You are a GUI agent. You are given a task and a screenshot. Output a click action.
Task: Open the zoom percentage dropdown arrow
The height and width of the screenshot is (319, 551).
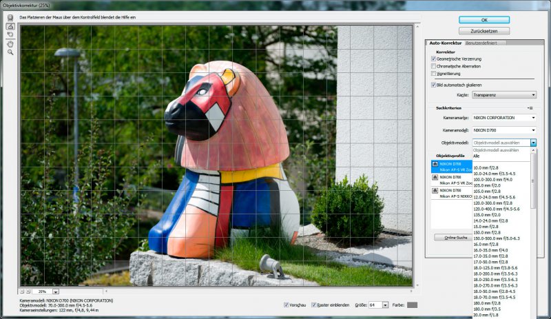click(x=56, y=291)
